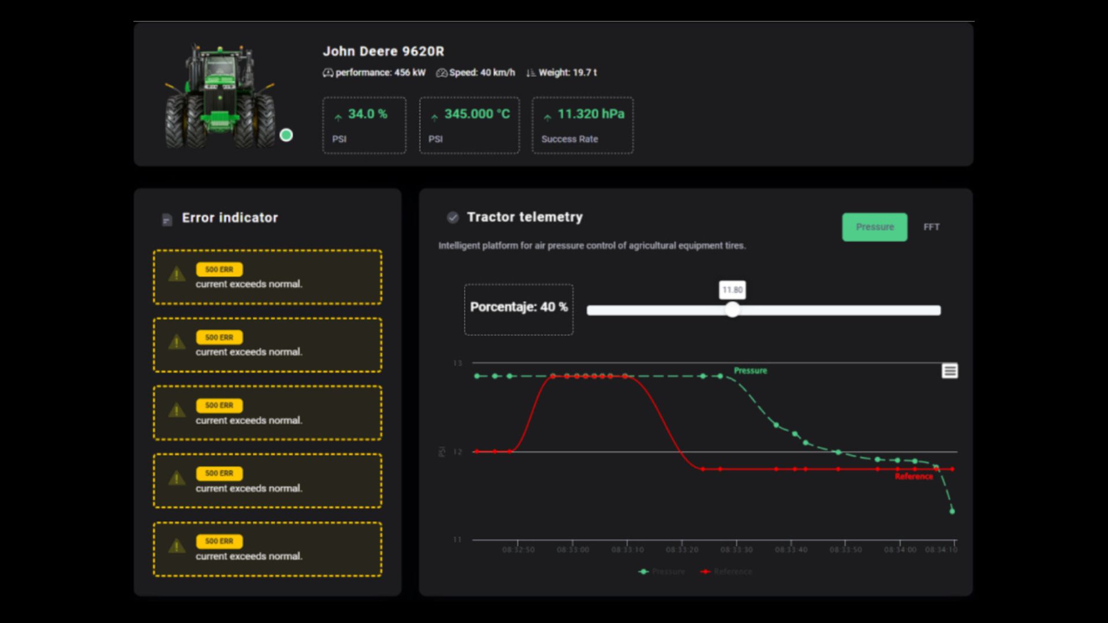The image size is (1108, 623).
Task: Click the slider handle at 11.80
Action: pos(732,310)
